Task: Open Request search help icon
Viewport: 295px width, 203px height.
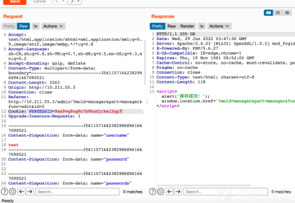Action: [x=5, y=191]
